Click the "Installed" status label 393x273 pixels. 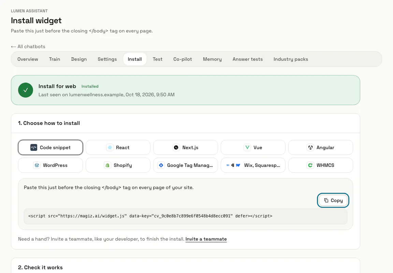90,86
